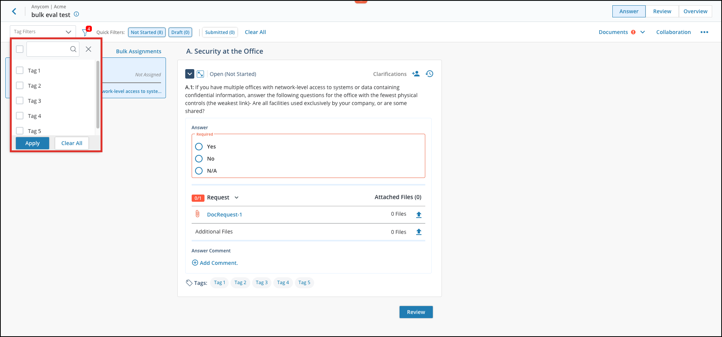The width and height of the screenshot is (722, 337).
Task: Check the Tag 2 checkbox
Action: click(20, 85)
